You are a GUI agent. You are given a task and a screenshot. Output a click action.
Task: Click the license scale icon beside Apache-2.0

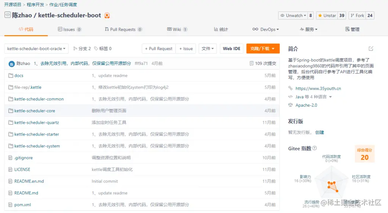290,105
